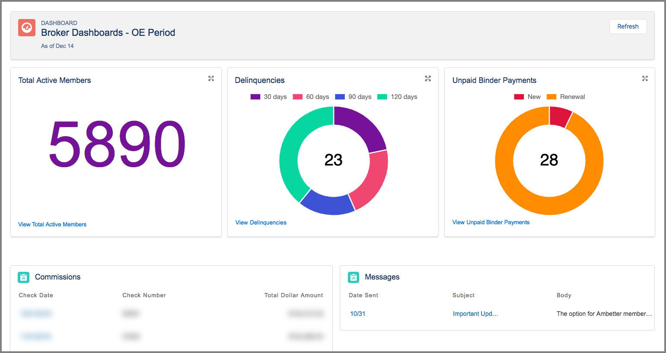Expand the Total Active Members widget
666x353 pixels.
pos(211,79)
